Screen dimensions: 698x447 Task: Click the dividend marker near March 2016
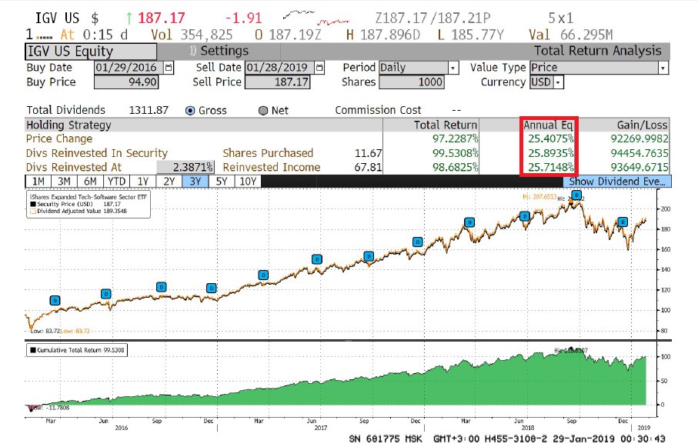point(55,301)
